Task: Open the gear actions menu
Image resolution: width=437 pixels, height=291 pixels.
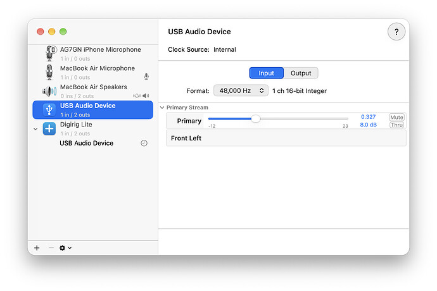Action: (65, 248)
